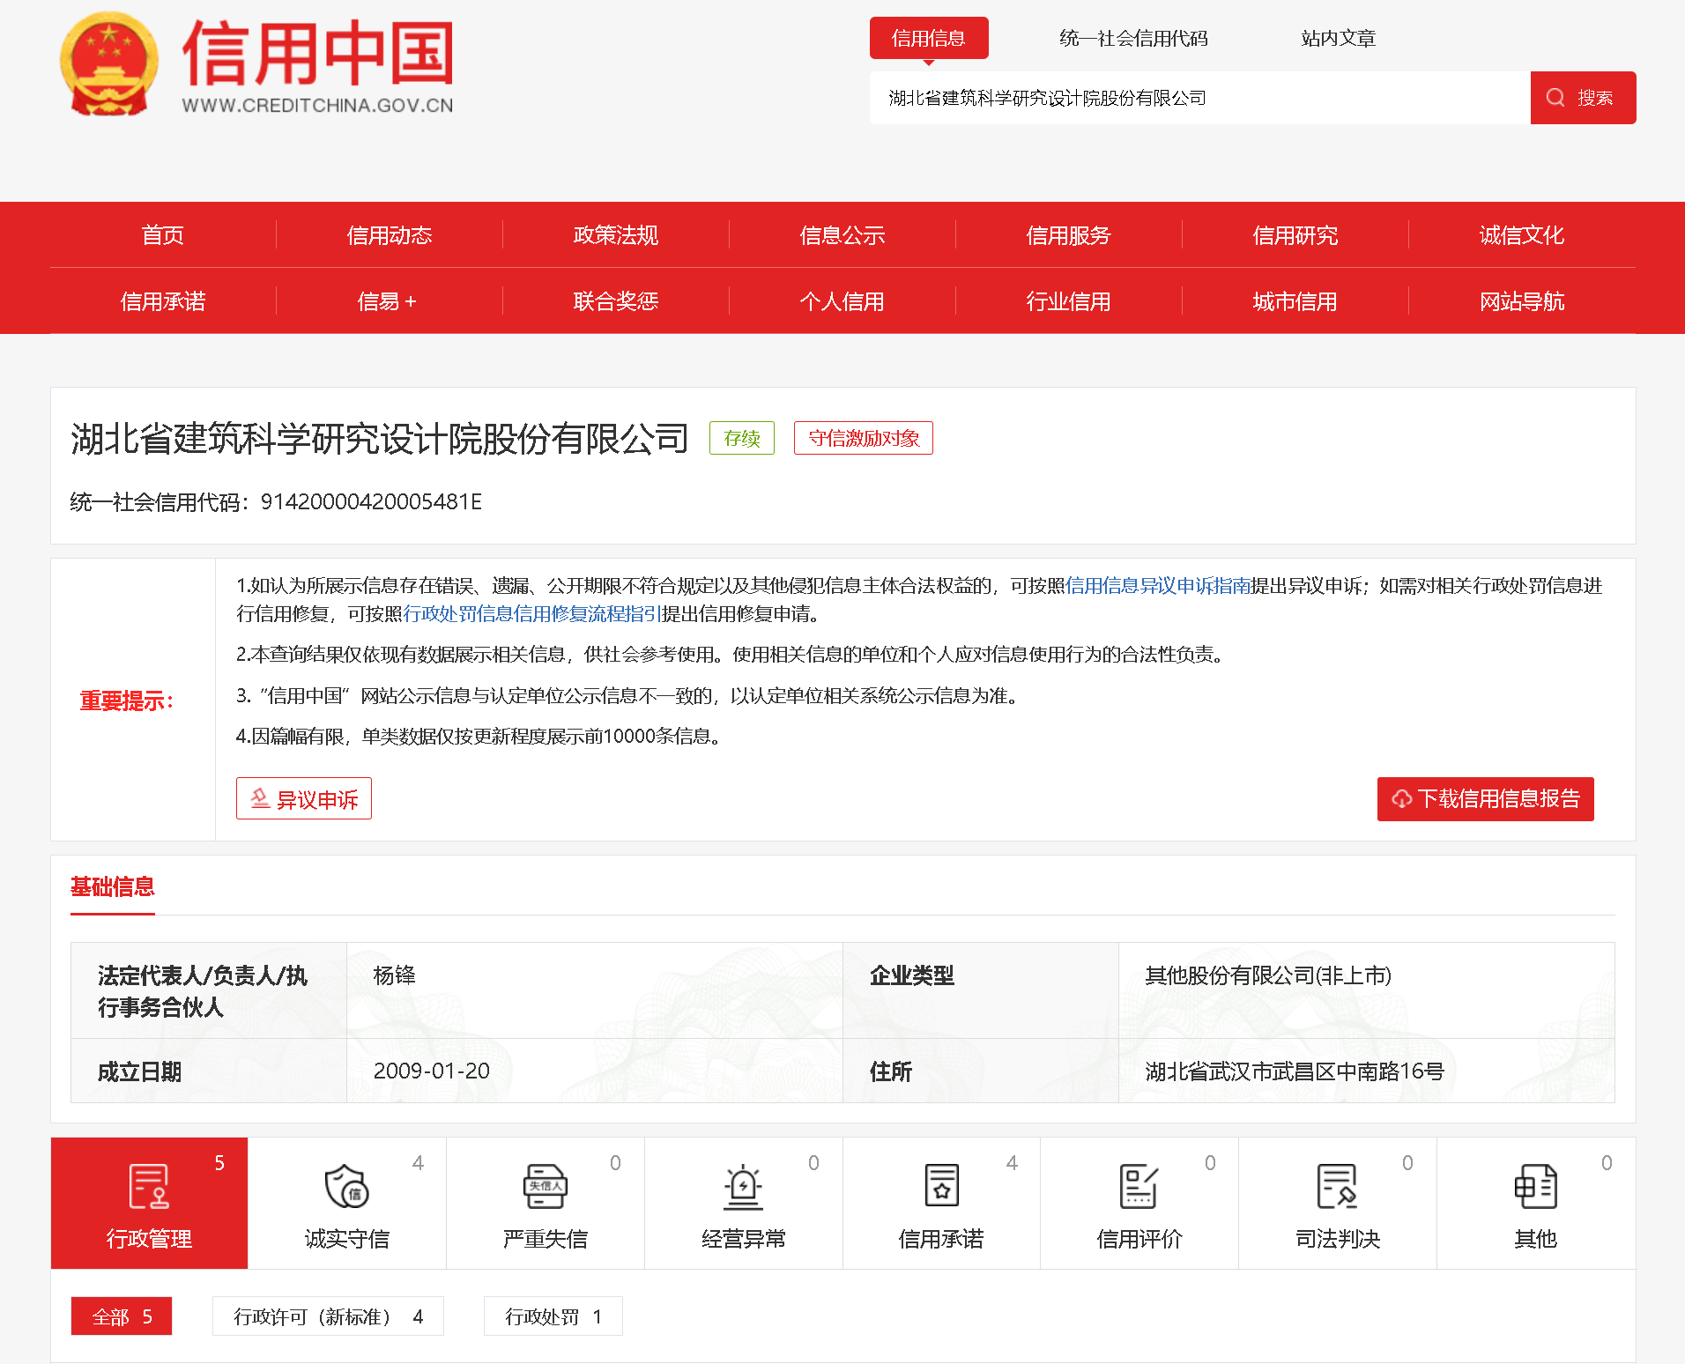Open 严重失信 category icon

[x=546, y=1186]
